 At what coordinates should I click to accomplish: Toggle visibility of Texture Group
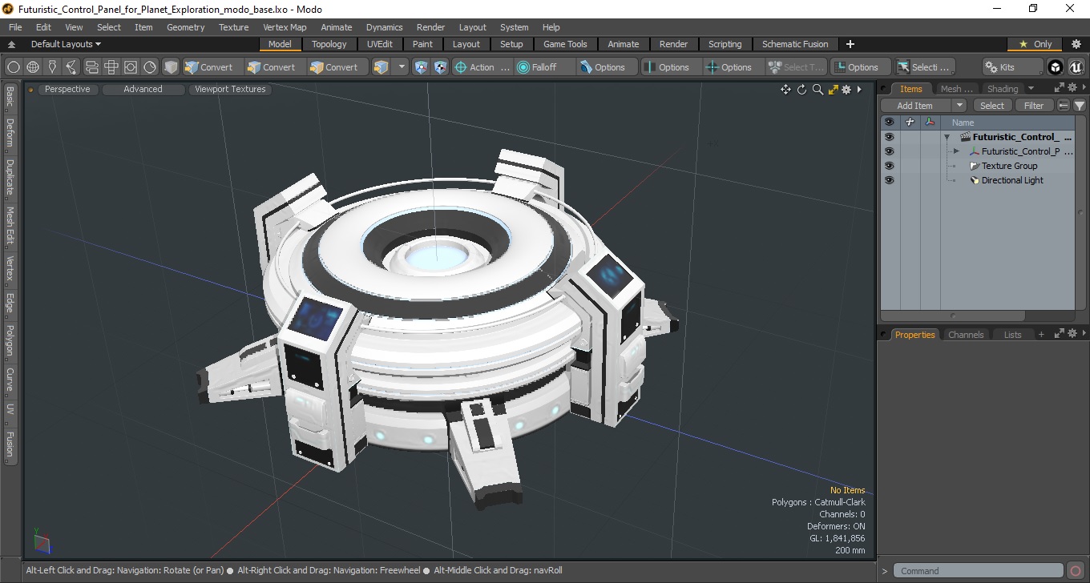coord(889,166)
